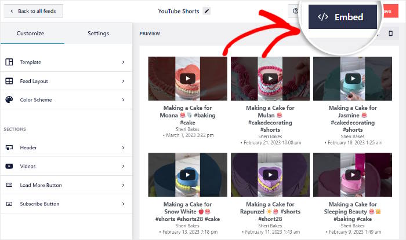The width and height of the screenshot is (406, 240).
Task: Click the February 13, 2023 7:18 pm date
Action: 190,232
